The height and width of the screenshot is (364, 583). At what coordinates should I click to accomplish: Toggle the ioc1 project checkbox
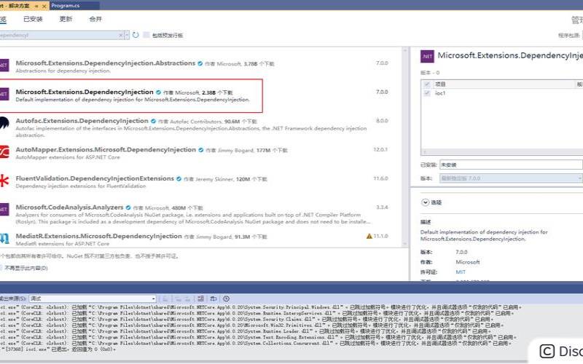coord(427,93)
